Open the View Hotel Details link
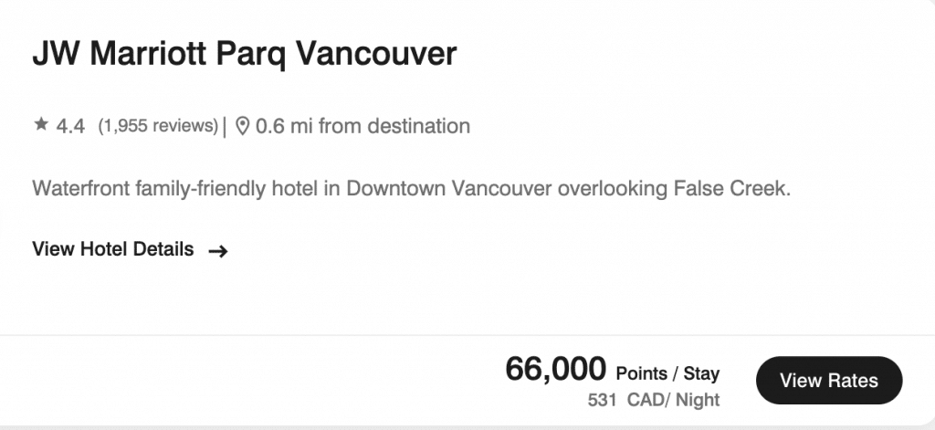The image size is (935, 430). [x=112, y=249]
